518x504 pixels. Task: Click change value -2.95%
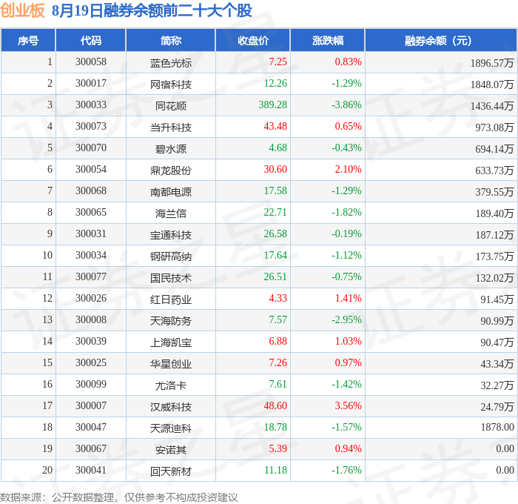coord(346,320)
